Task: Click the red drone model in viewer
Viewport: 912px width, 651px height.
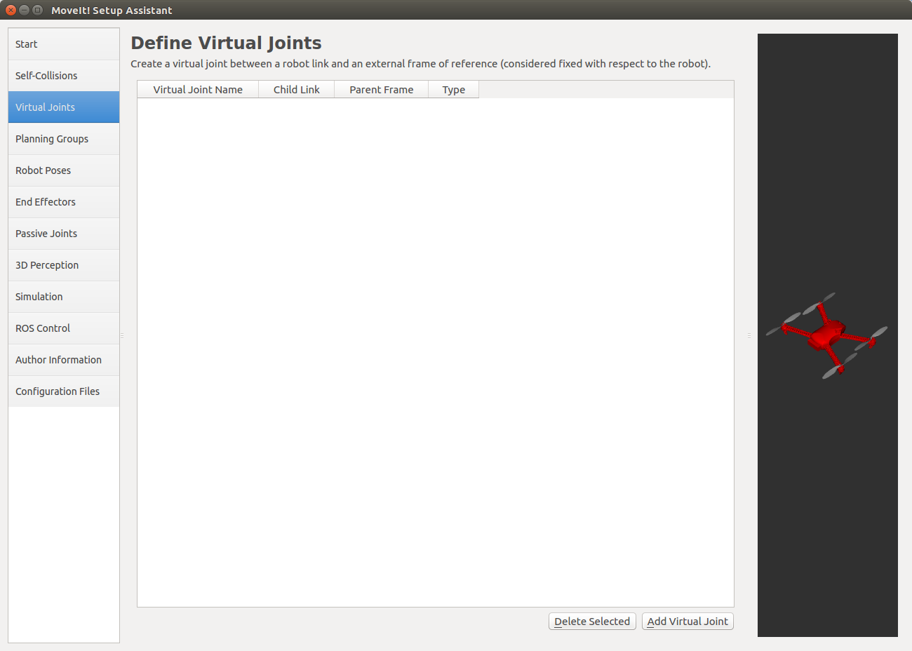Action: tap(826, 336)
